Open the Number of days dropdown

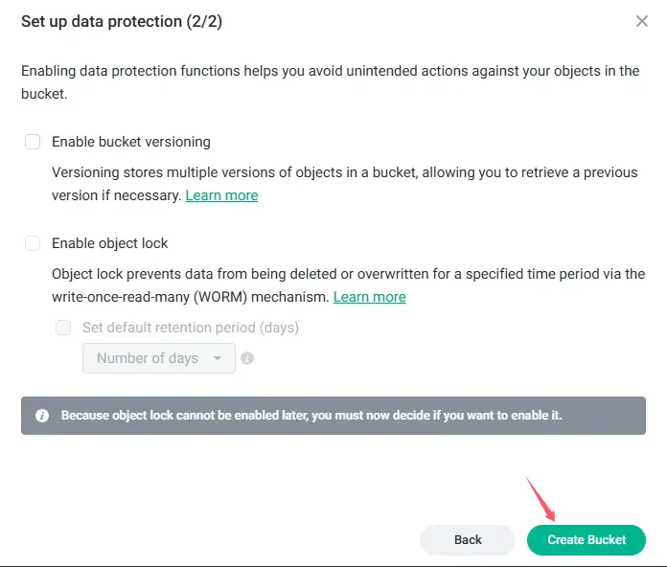(x=148, y=358)
